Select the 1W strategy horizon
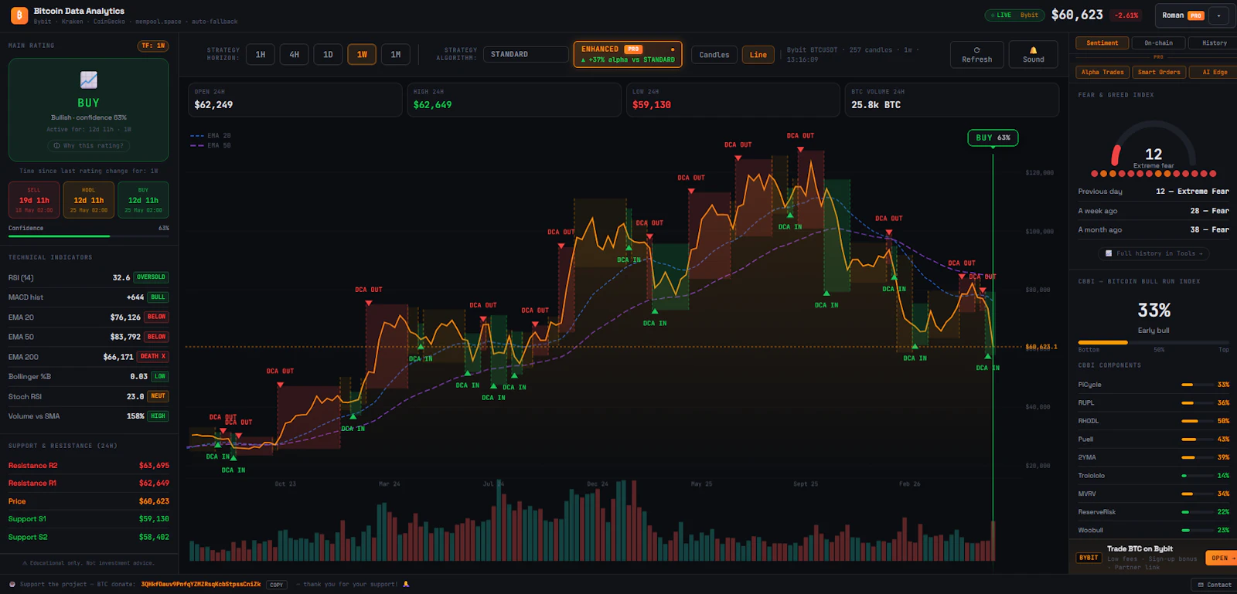 362,54
